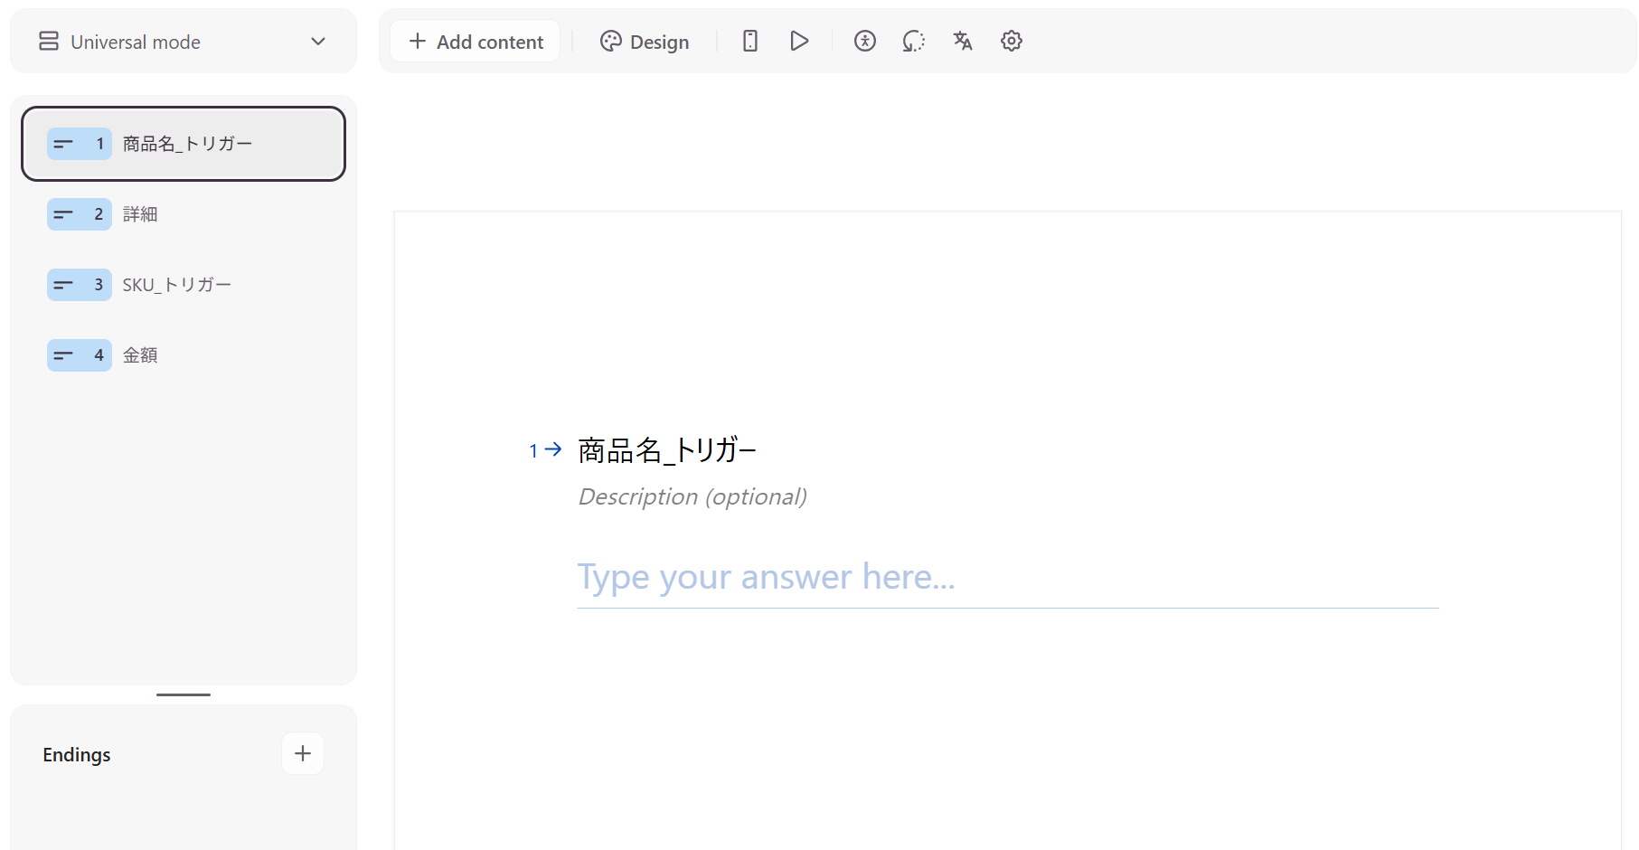Click the 'Type your answer here' field

(1006, 578)
